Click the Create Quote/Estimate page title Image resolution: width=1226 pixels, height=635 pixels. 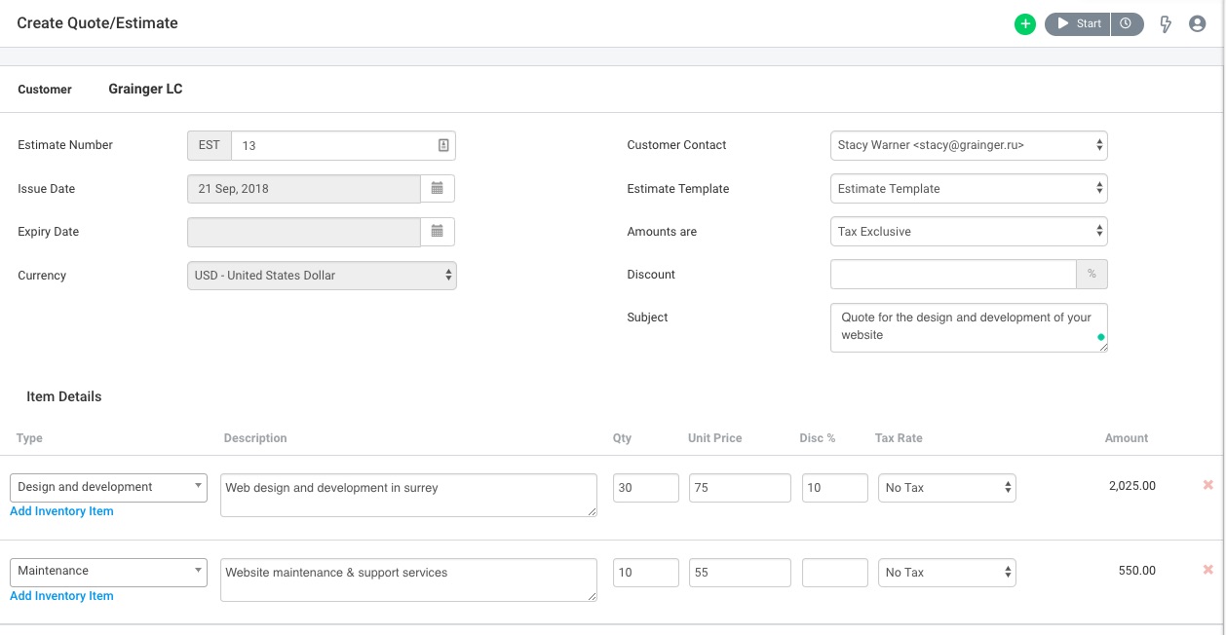coord(97,22)
